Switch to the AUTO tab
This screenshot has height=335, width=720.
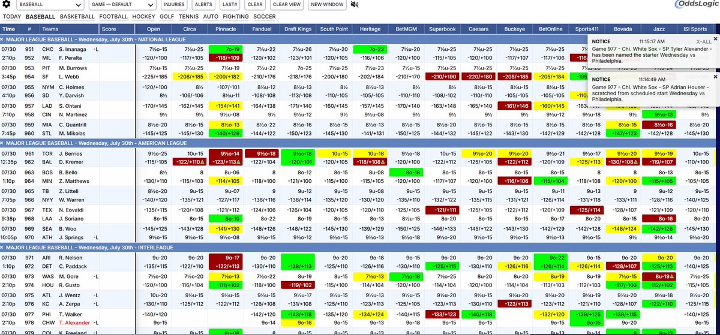coord(211,17)
